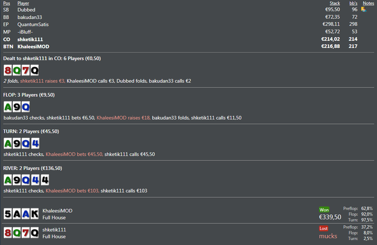Sort by the bb's column header
Screen dimensions: 377x245
coord(353,3)
